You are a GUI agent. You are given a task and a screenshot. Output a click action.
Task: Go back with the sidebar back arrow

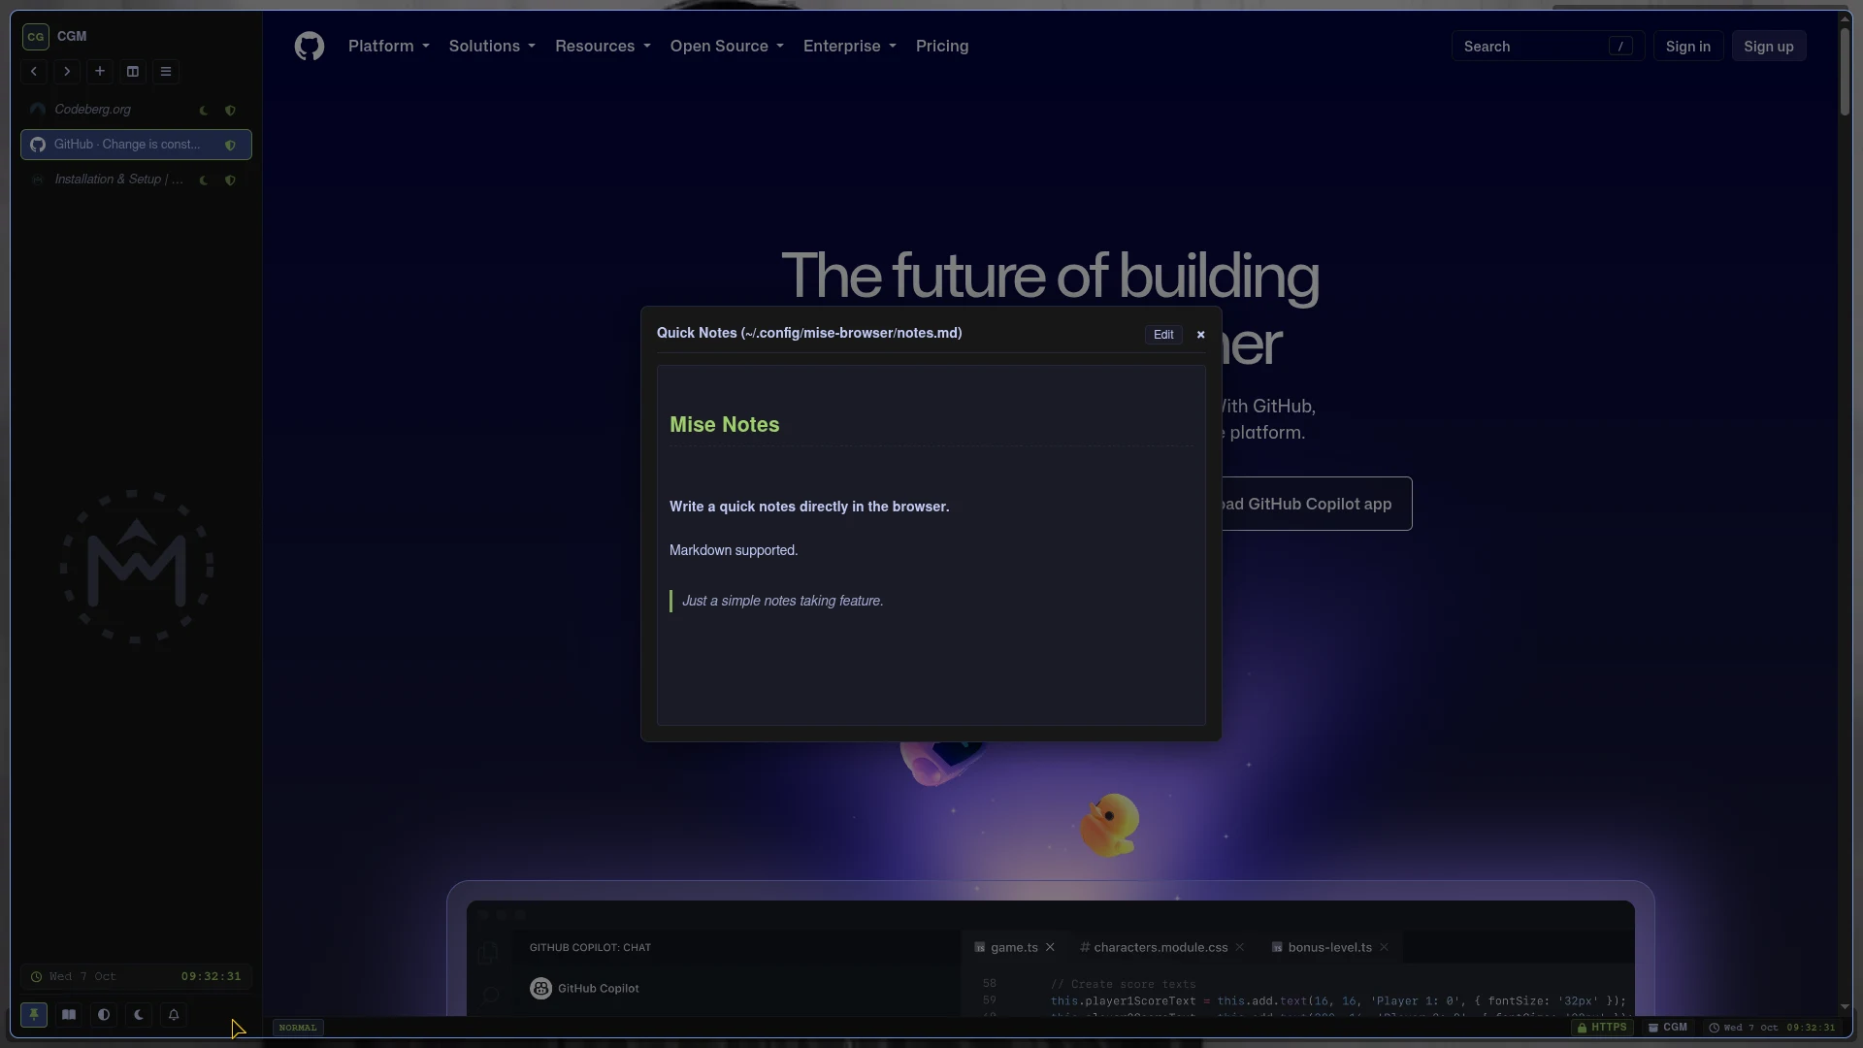pos(34,72)
